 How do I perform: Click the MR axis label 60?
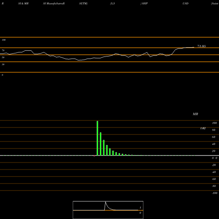pyautogui.click(x=214, y=137)
